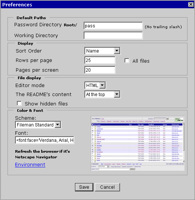Viewport: 195px width, 200px height.
Task: Focus the Password Directory field
Action: coord(113,26)
